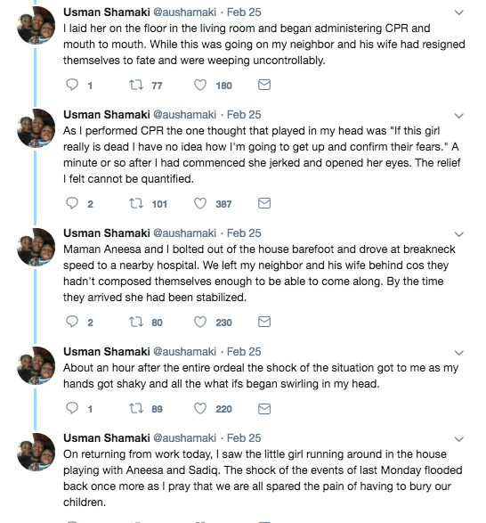486x523 pixels.
Task: Retweet the tweet with 77 retweets
Action: (x=136, y=85)
